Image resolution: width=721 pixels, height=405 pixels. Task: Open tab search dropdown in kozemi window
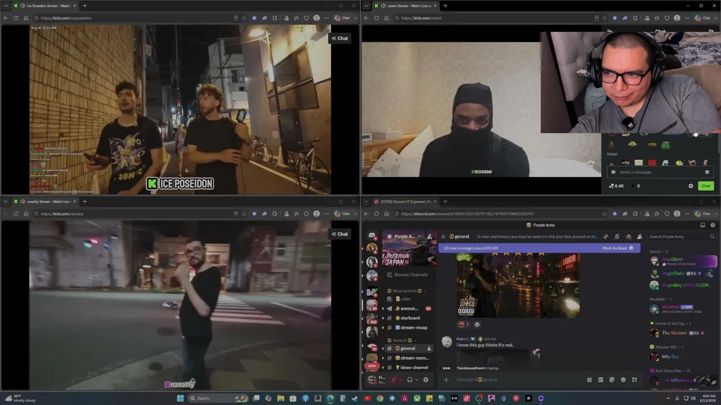tap(366, 6)
